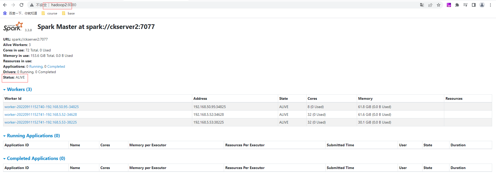Click the Apache Spark logo

coord(13,27)
